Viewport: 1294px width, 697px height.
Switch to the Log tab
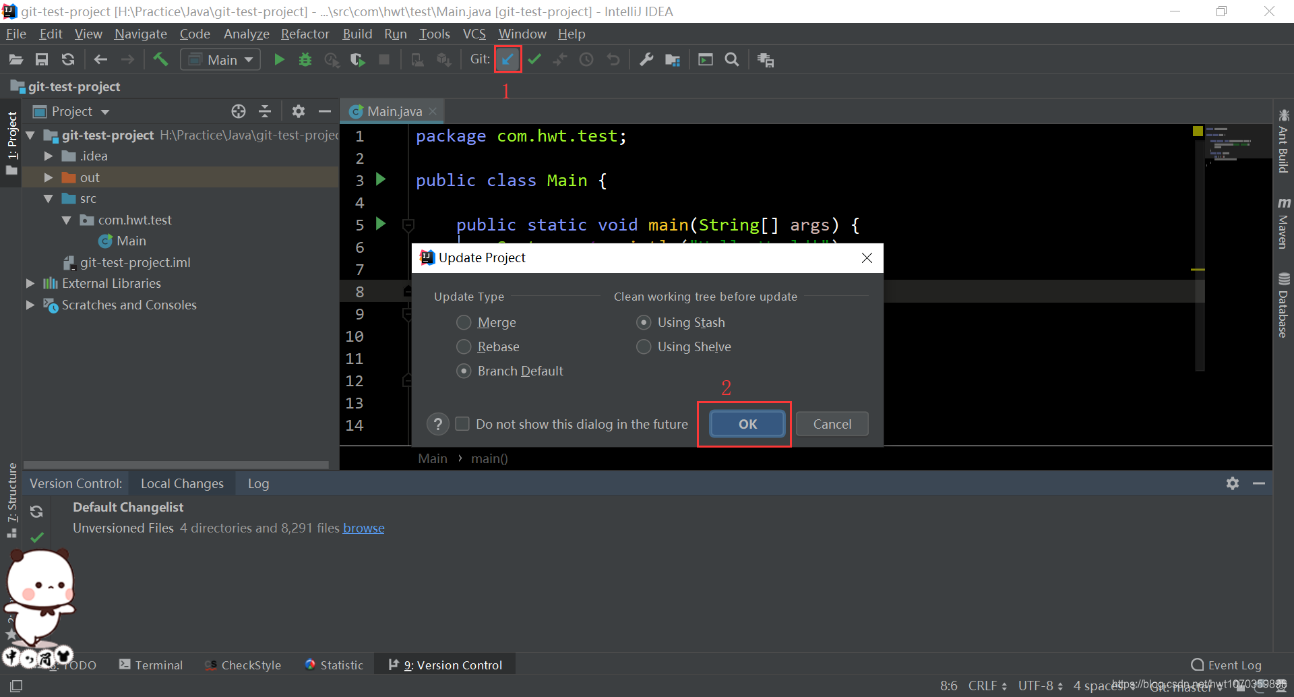tap(258, 483)
